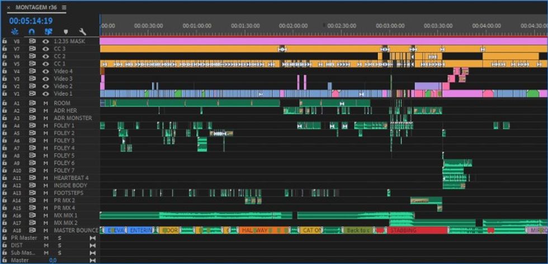Close the MONTAGEM r36 sequence tab
Viewport: 548px width, 264px height.
click(8, 7)
